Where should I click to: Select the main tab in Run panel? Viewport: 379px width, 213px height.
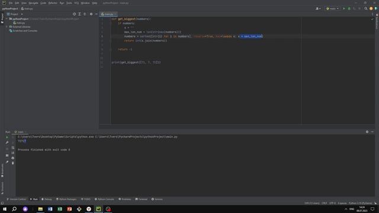pos(20,132)
